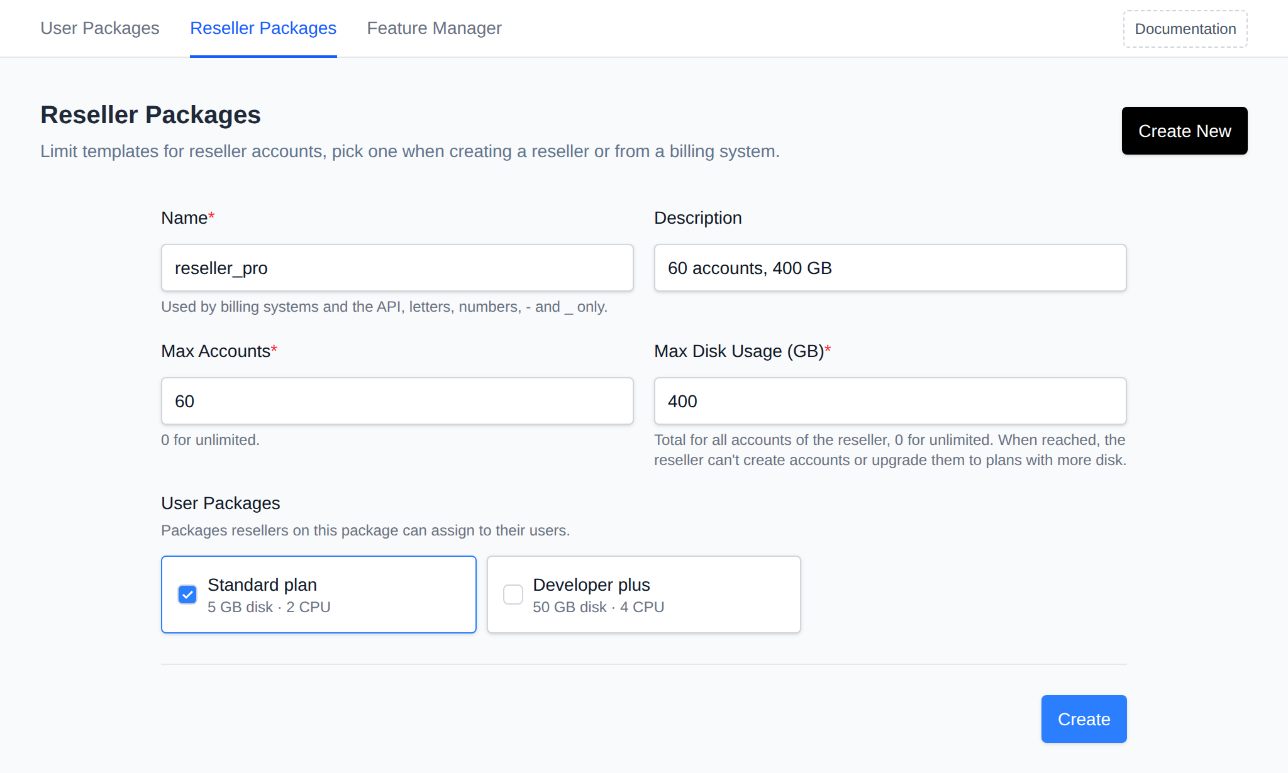This screenshot has width=1288, height=773.
Task: Click the "Total for all accounts" help text
Action: pyautogui.click(x=890, y=450)
